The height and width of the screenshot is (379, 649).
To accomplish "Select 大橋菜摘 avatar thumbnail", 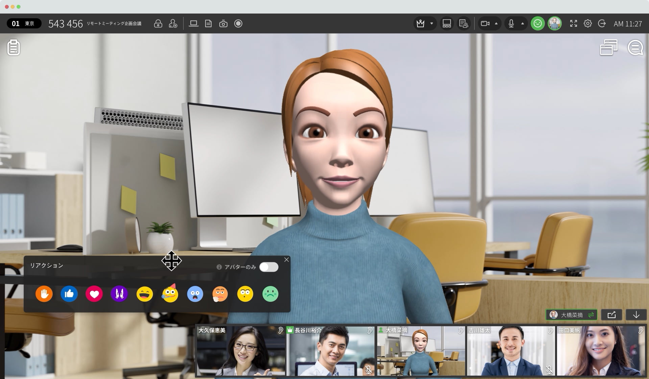I will tap(421, 351).
